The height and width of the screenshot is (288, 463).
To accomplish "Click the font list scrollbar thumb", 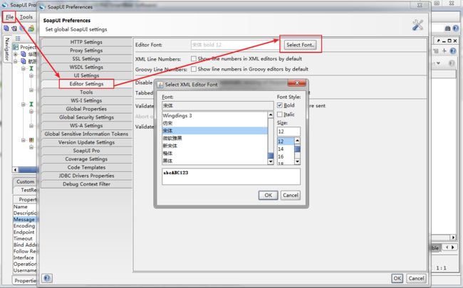I will pos(271,156).
